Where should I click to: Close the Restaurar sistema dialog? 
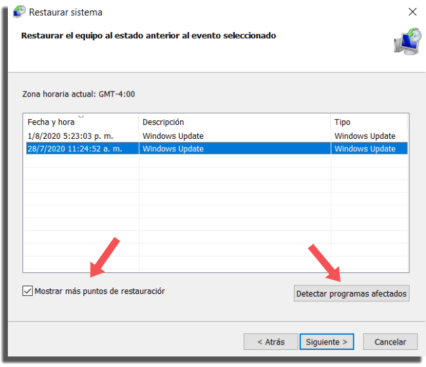coord(412,12)
